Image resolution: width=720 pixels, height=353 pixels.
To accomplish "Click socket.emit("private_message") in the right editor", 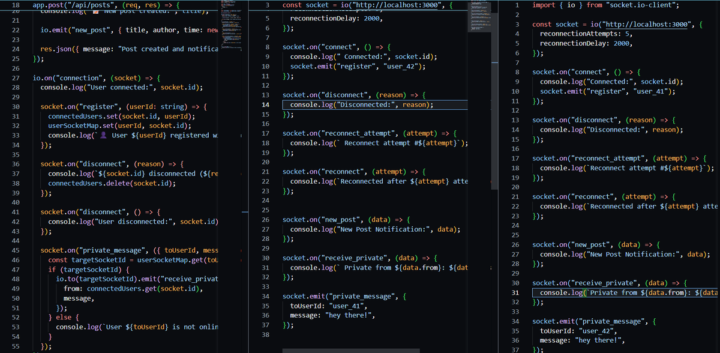I will 595,322.
